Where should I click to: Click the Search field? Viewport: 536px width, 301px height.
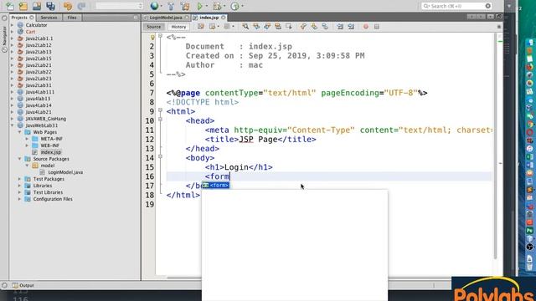click(456, 6)
